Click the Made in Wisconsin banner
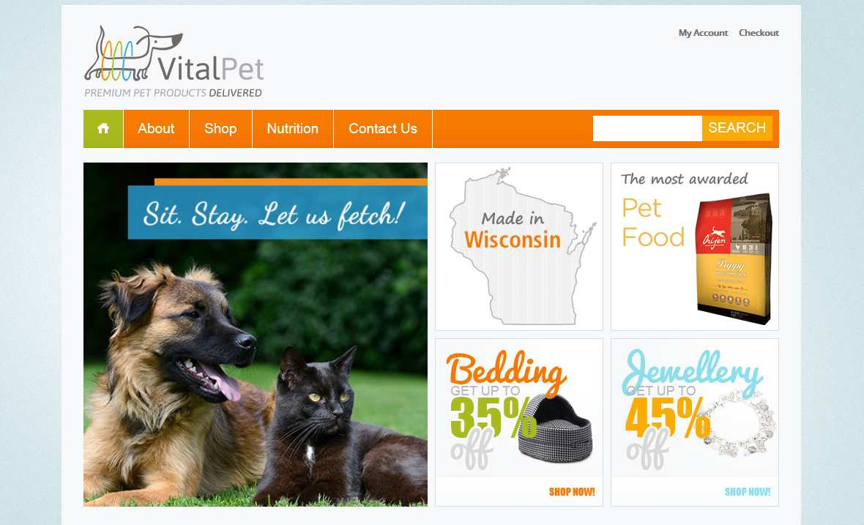 point(519,247)
